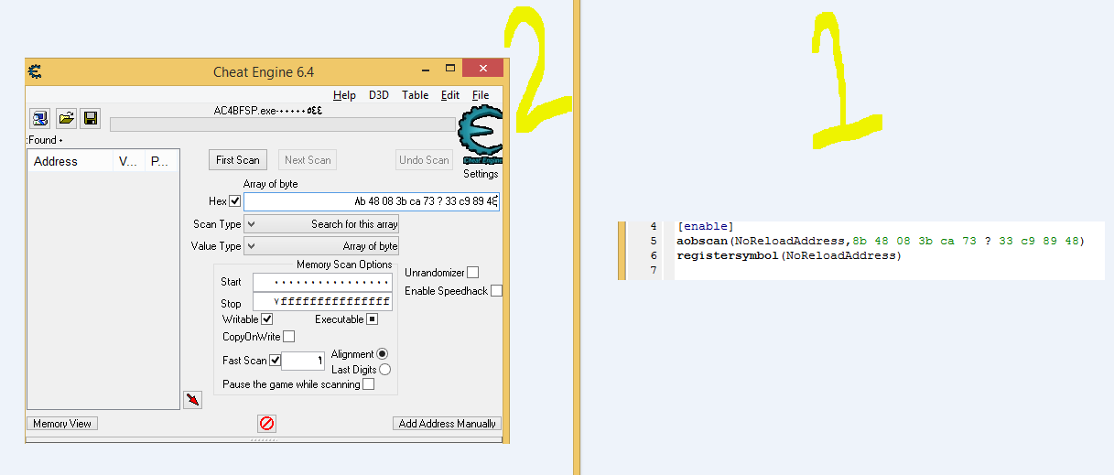Click Add Address Manually button
Screen dimensions: 1114x475
point(447,424)
